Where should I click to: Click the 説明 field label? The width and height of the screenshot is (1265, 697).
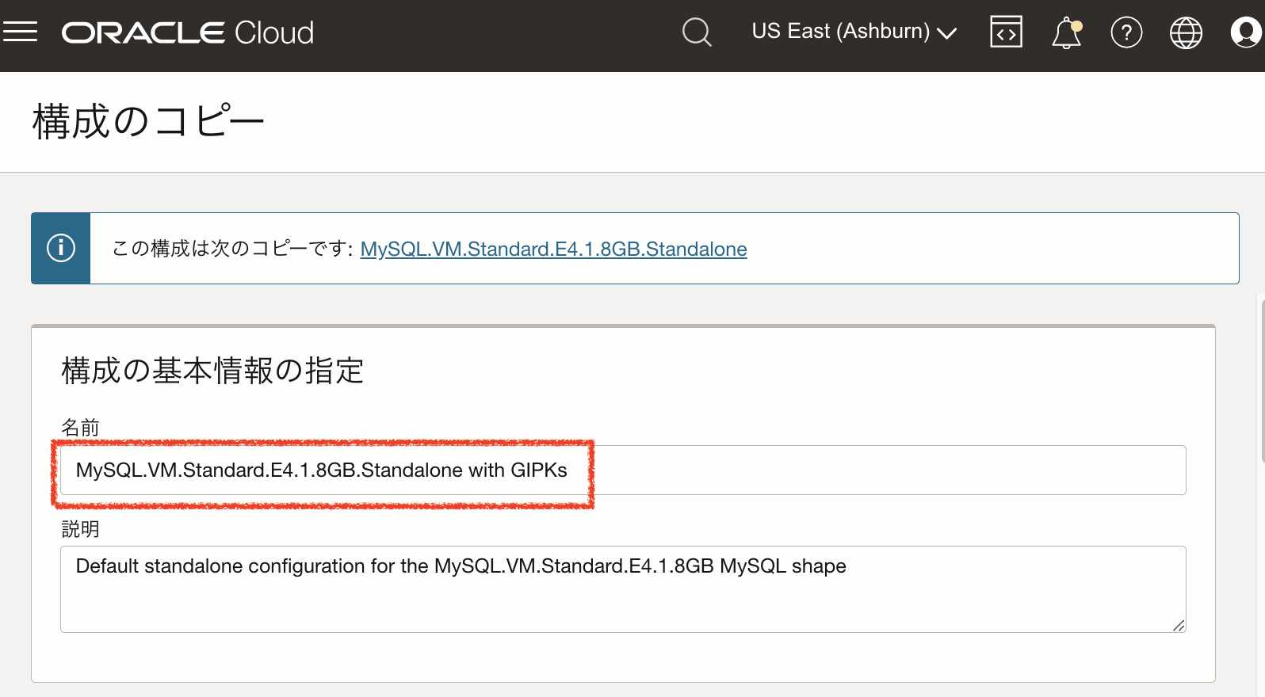(x=80, y=529)
